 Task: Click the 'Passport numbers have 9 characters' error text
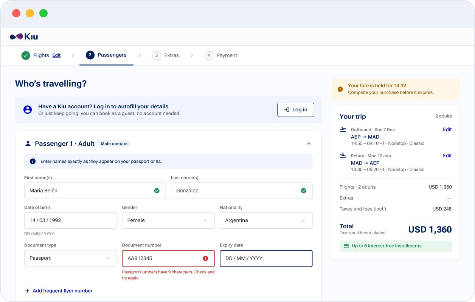point(168,275)
